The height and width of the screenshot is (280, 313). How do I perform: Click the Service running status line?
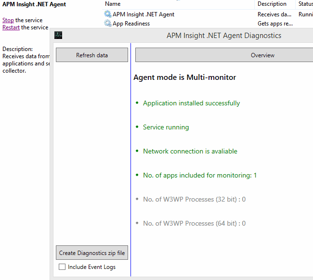[x=166, y=127]
